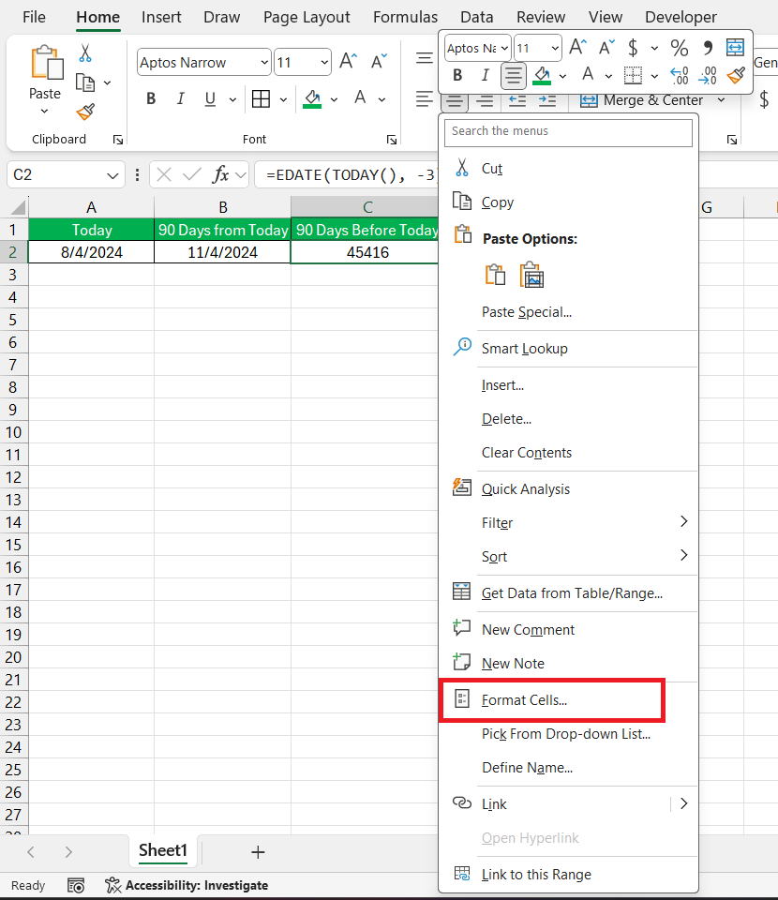Open the Insert ribbon tab
The image size is (778, 900).
pos(161,17)
